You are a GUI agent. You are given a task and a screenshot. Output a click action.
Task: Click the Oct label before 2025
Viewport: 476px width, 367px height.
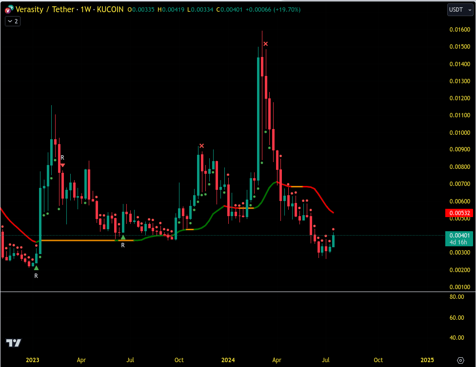coord(378,360)
